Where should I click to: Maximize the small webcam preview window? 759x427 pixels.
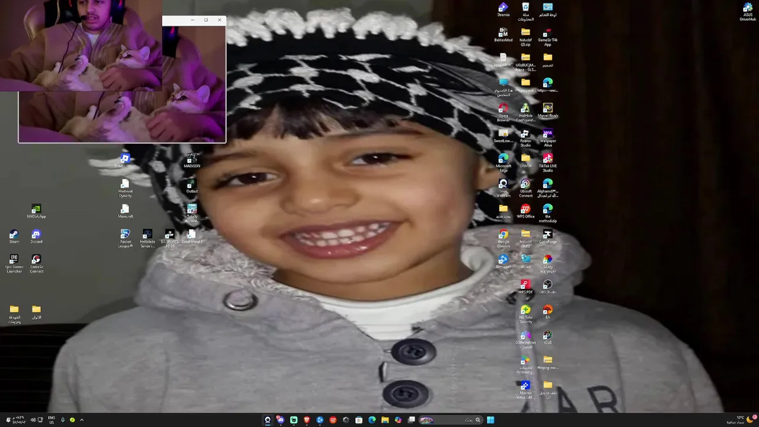point(206,20)
